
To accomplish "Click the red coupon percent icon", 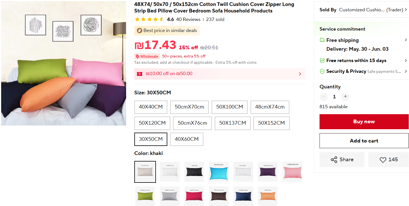I will coord(139,74).
